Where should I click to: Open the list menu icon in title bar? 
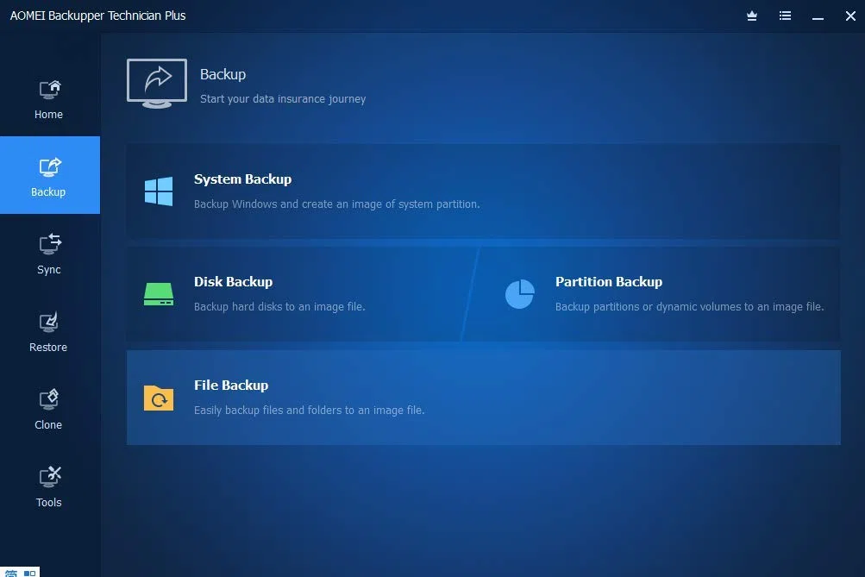[x=785, y=16]
